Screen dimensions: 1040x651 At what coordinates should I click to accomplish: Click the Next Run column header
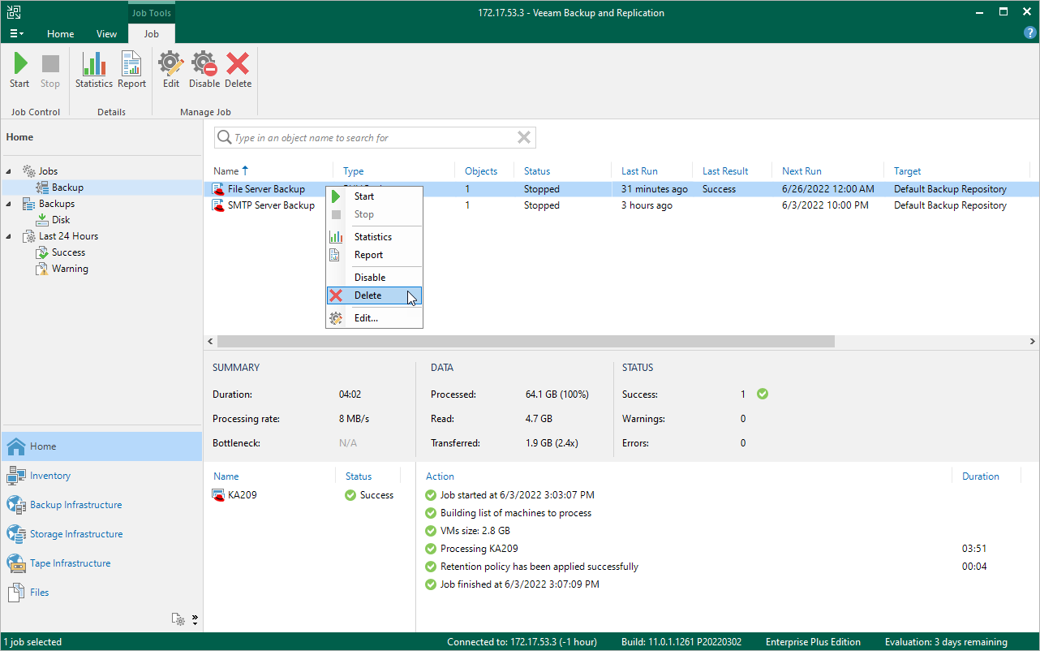(x=801, y=171)
